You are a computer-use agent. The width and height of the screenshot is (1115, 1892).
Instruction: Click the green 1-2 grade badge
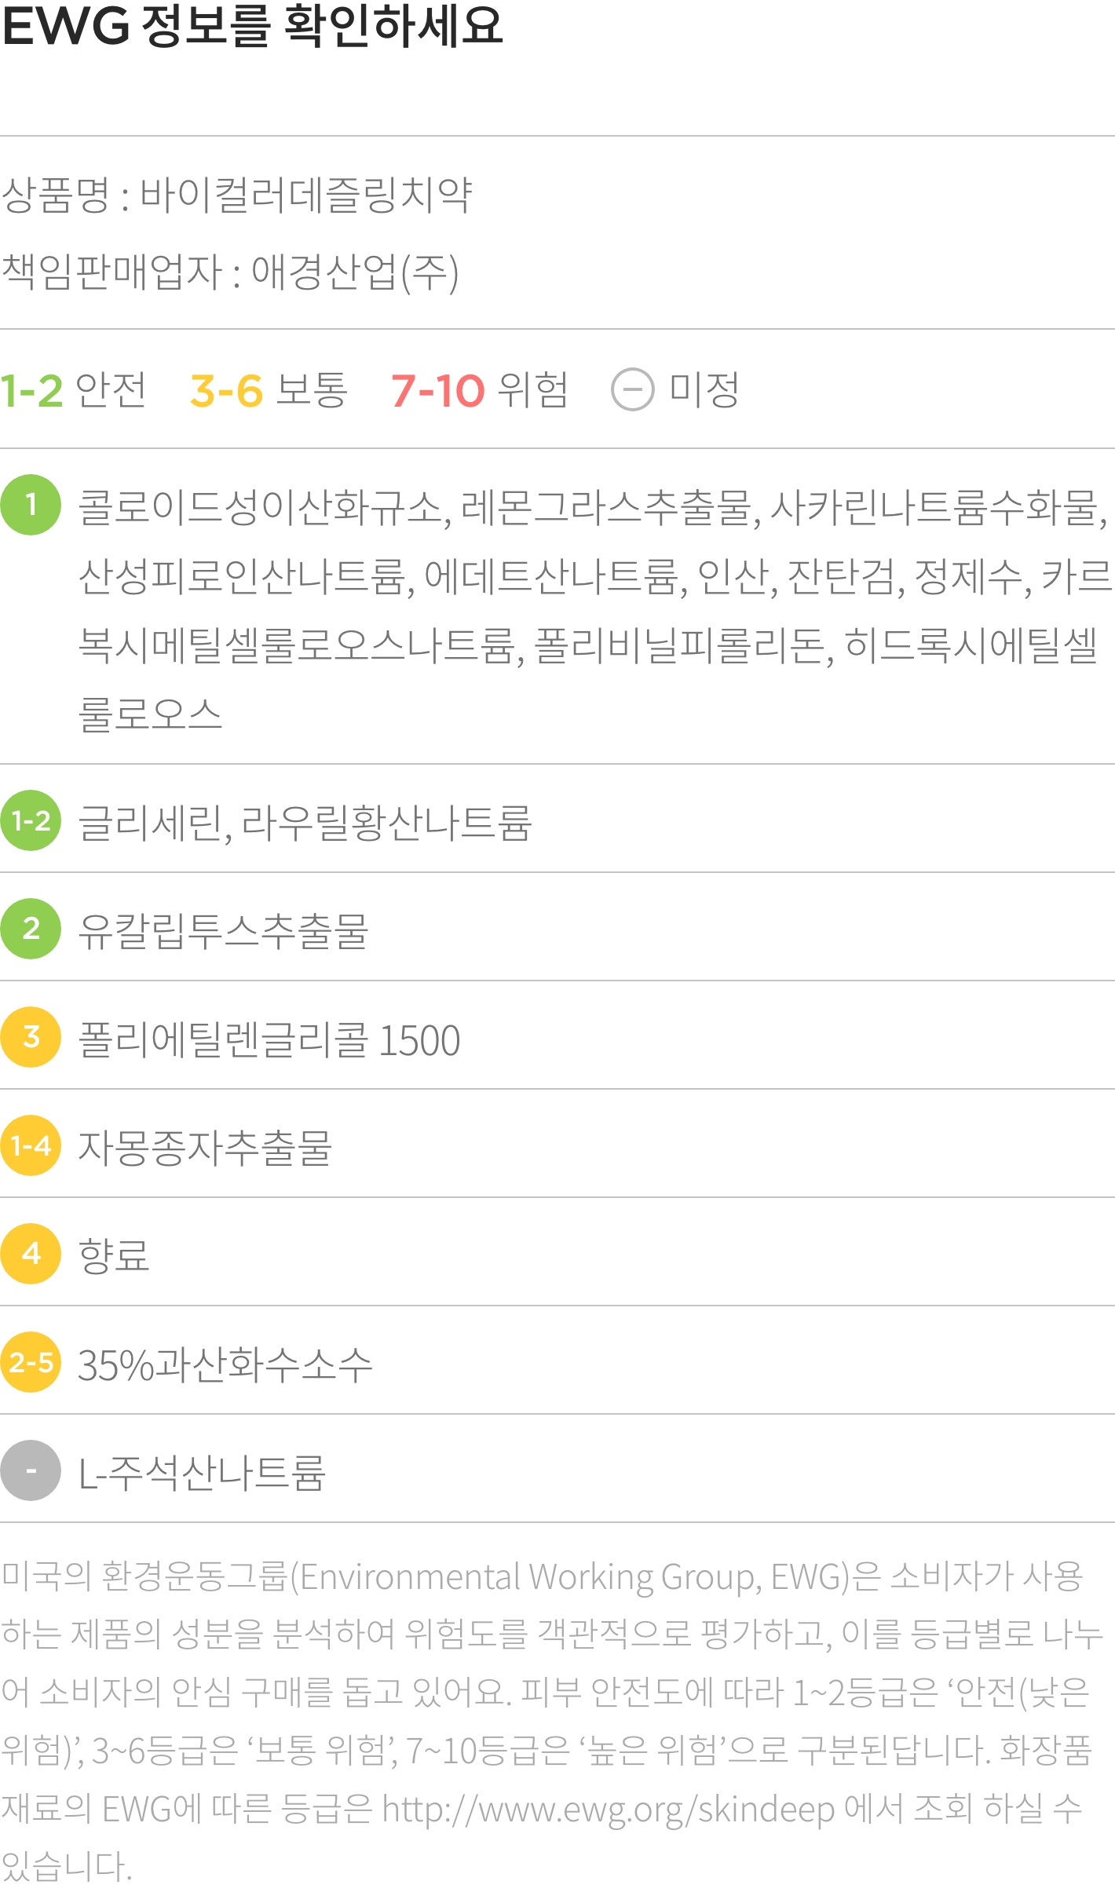(x=31, y=820)
